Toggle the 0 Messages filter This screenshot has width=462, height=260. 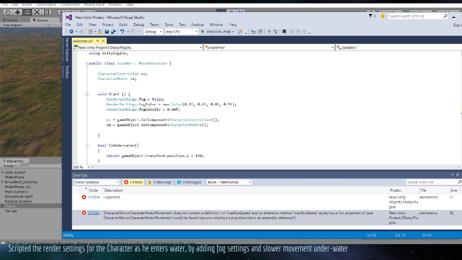[x=190, y=182]
